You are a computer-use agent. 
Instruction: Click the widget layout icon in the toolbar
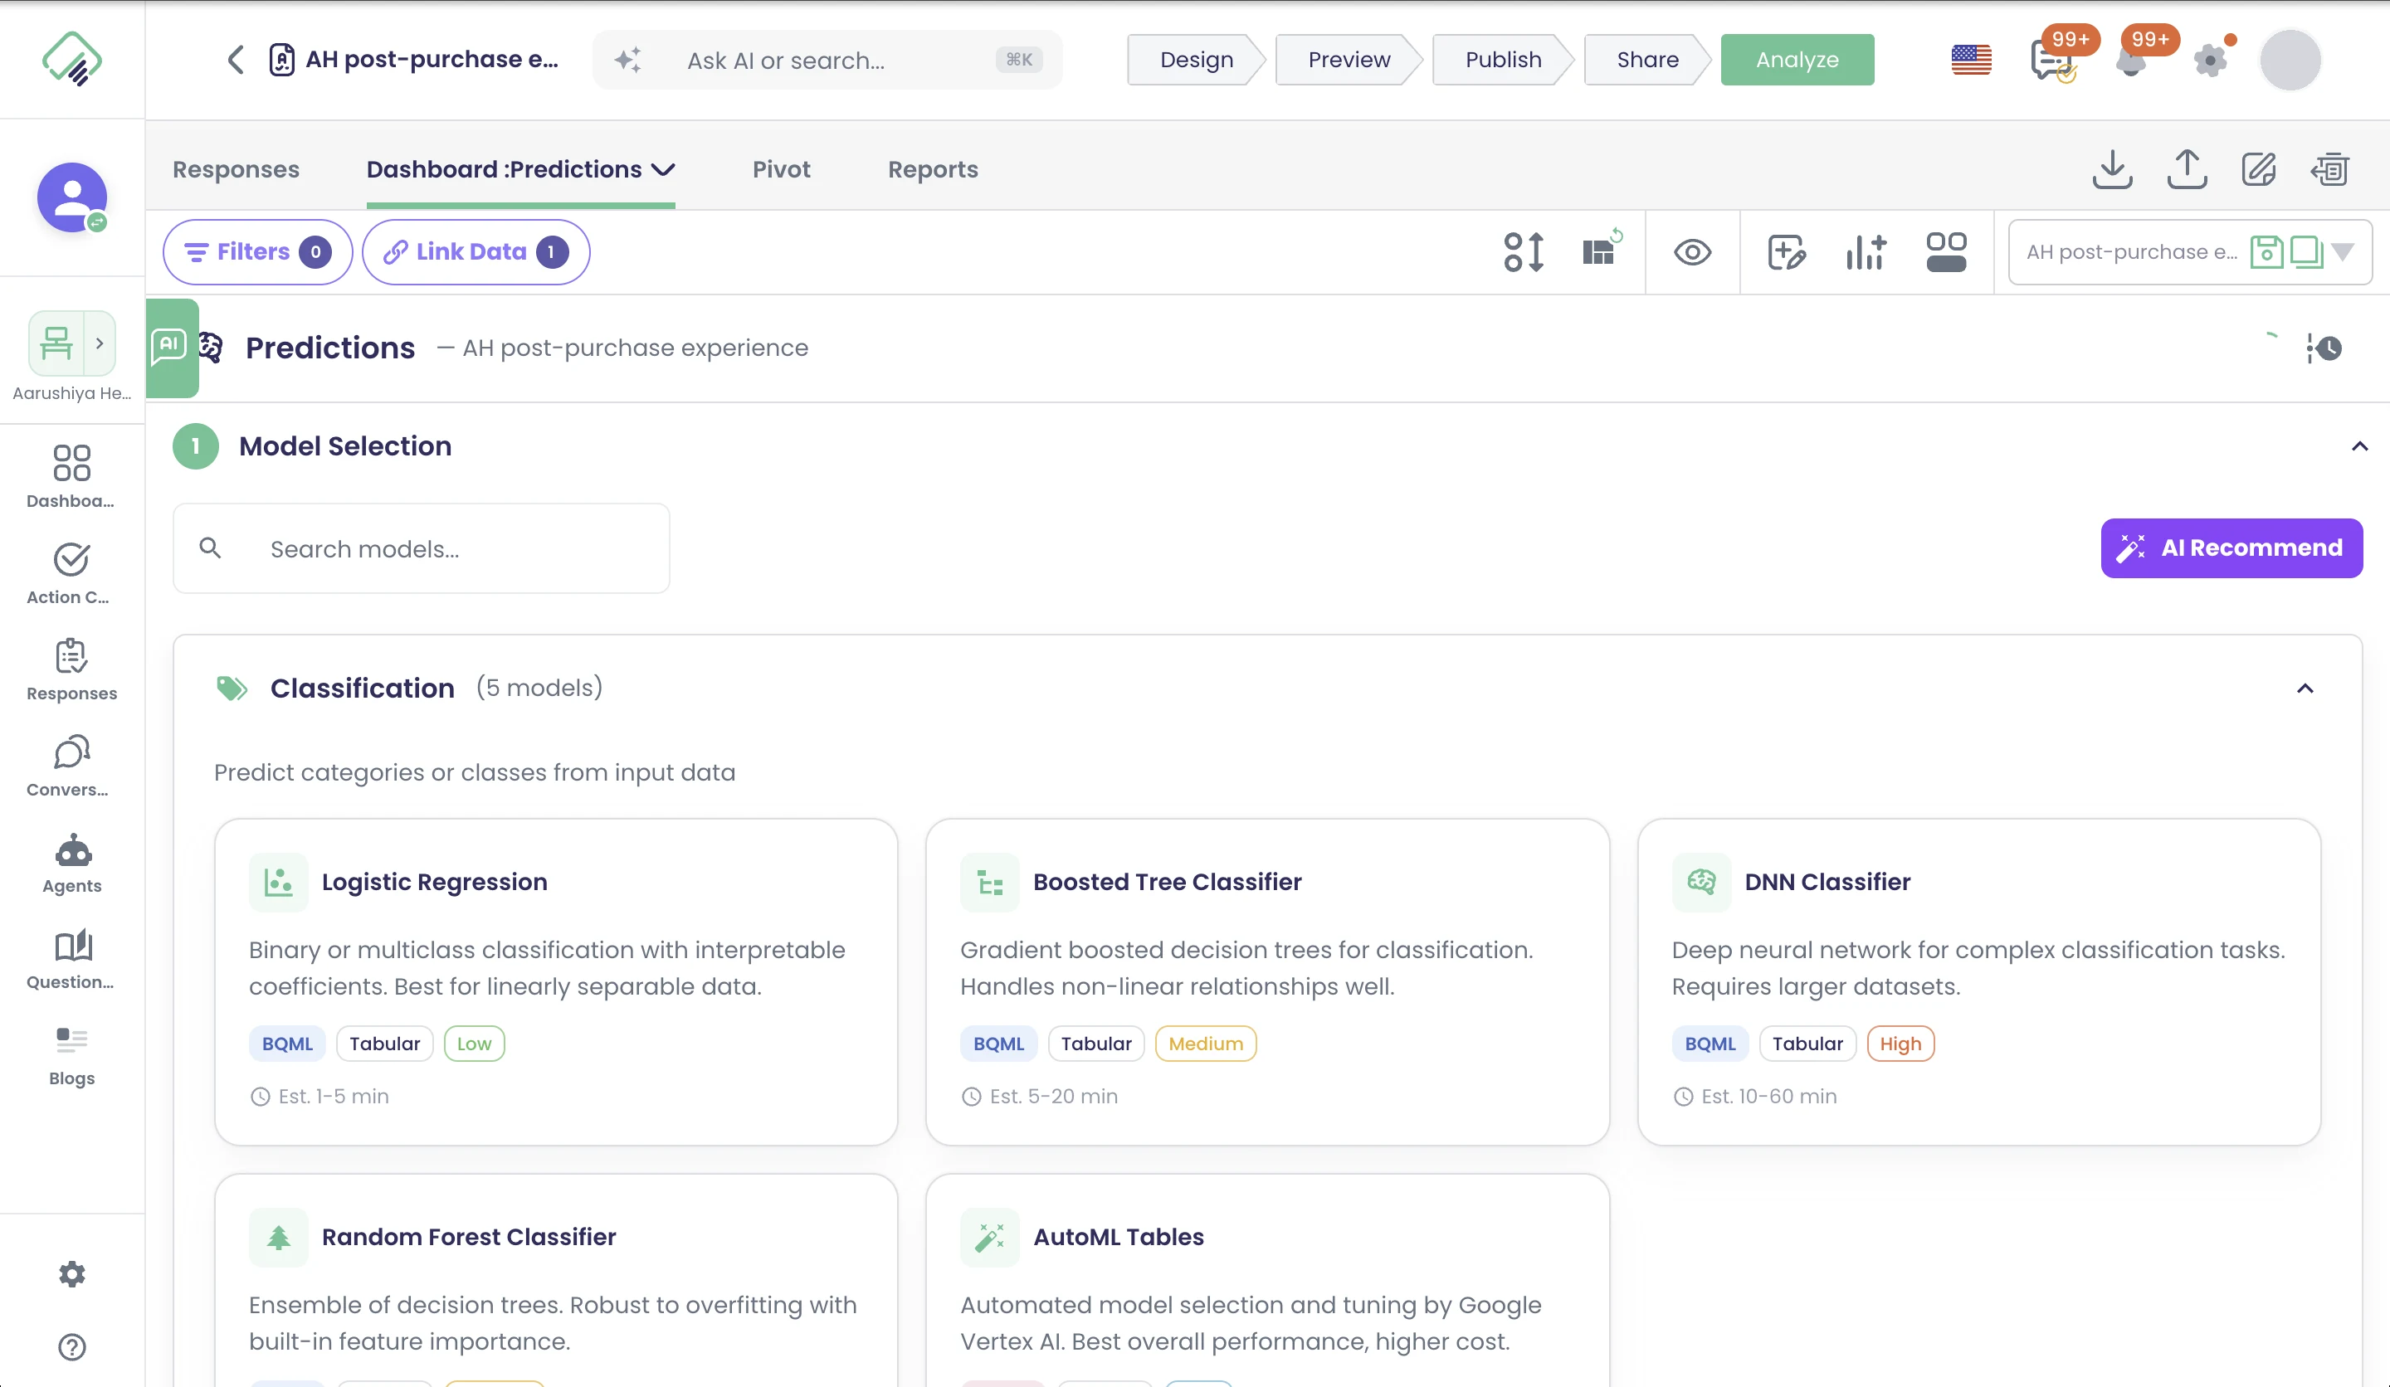pos(1946,252)
